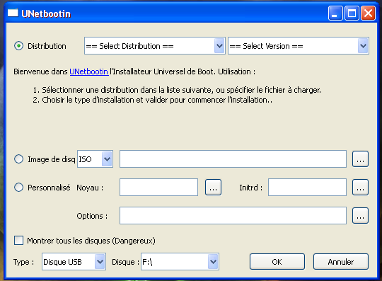The width and height of the screenshot is (382, 281).
Task: Browse for the Initrd file
Action: [360, 188]
